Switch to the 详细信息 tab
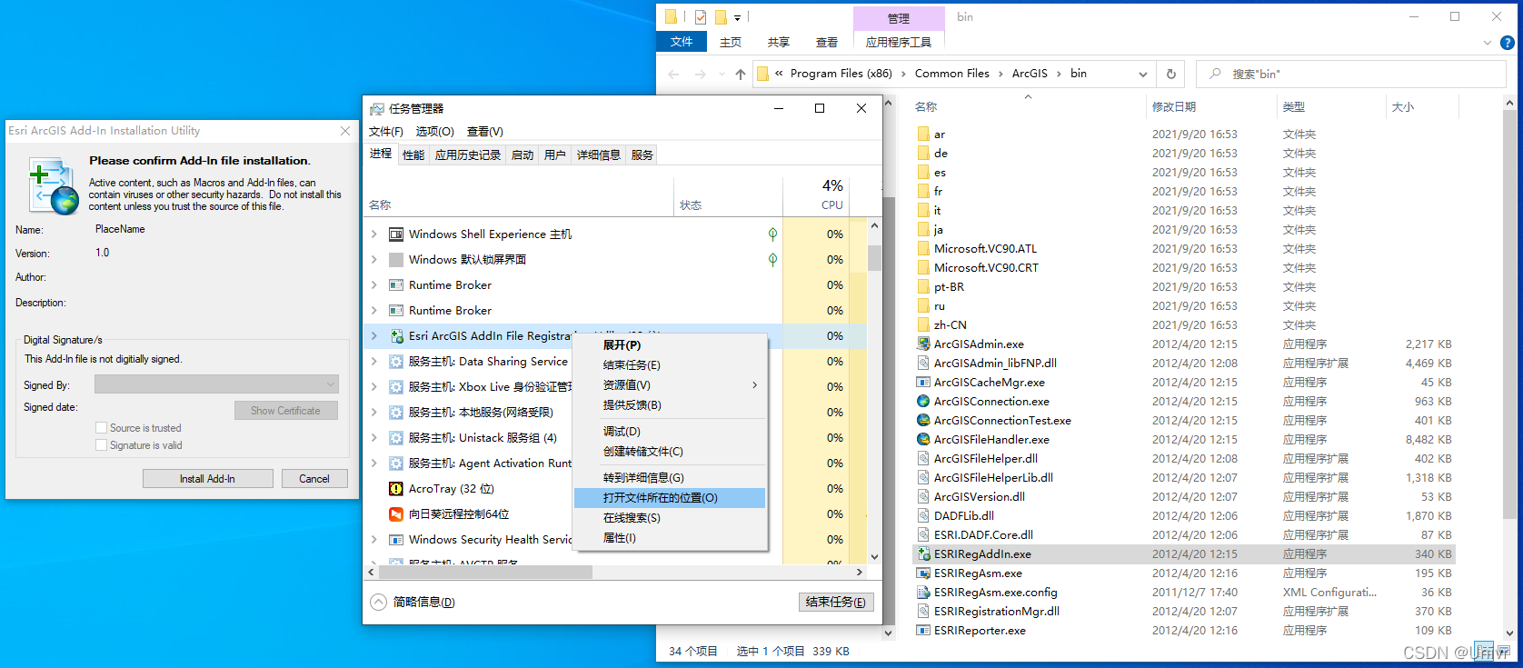 (598, 155)
